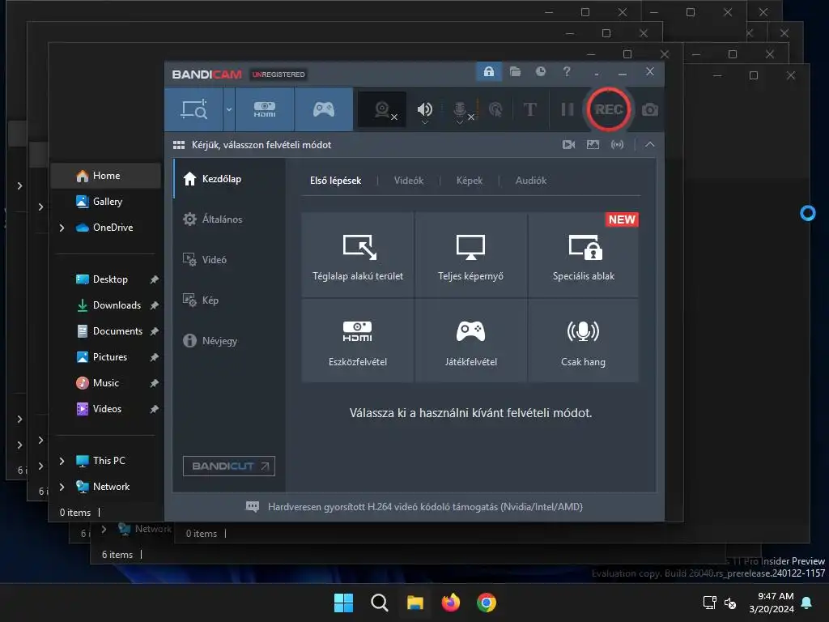Toggle the webcam overlay icon

(x=382, y=110)
